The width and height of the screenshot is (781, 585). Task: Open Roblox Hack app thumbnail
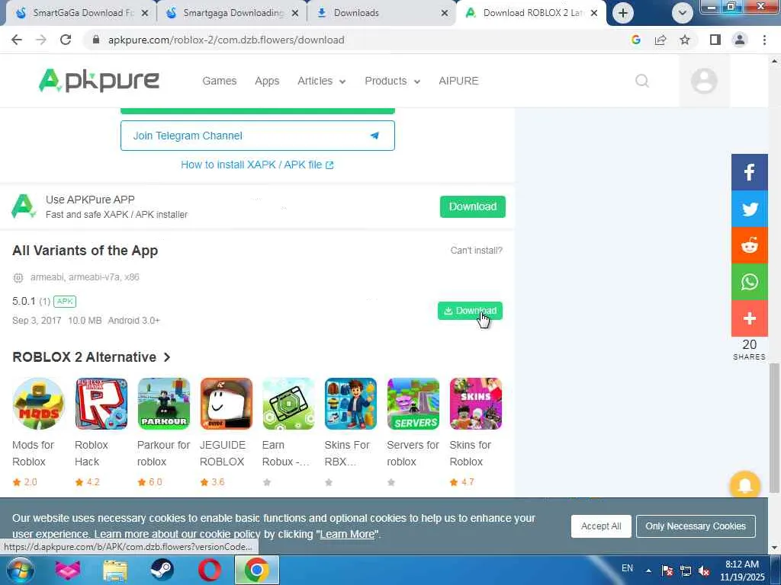[101, 404]
